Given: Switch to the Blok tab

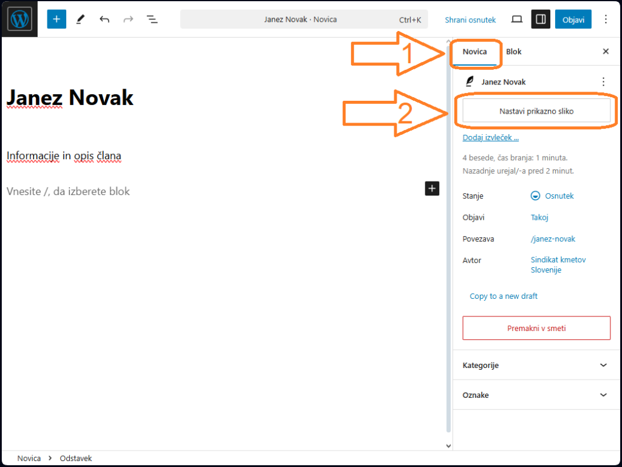Looking at the screenshot, I should (x=514, y=52).
